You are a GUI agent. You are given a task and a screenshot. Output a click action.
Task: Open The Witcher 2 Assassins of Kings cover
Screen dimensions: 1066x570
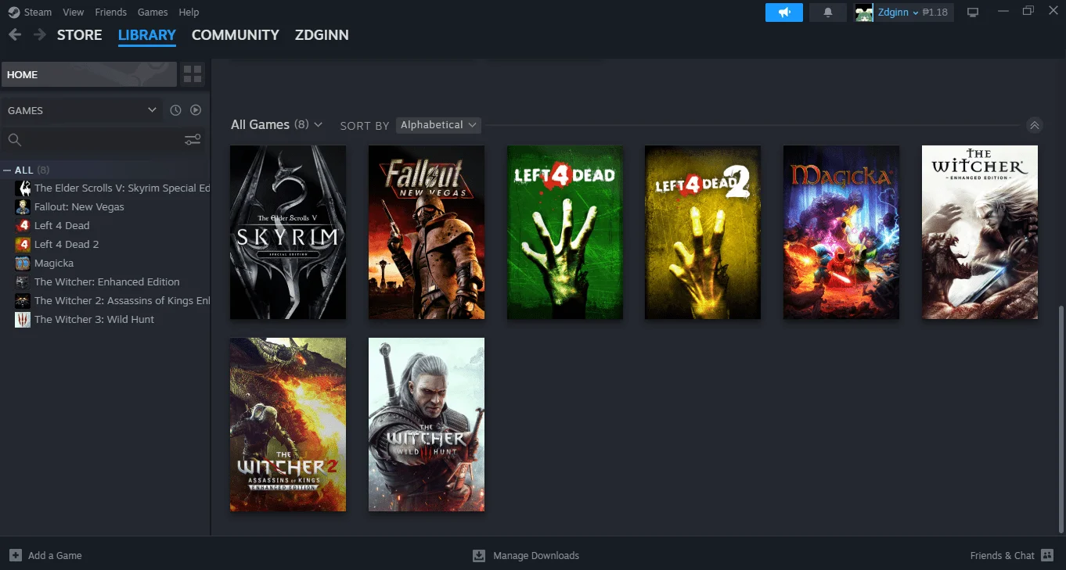(288, 425)
